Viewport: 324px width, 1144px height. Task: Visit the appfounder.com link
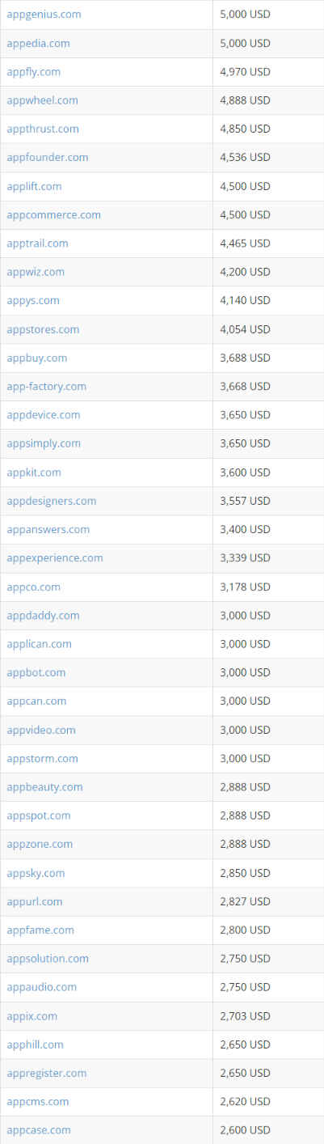click(48, 157)
